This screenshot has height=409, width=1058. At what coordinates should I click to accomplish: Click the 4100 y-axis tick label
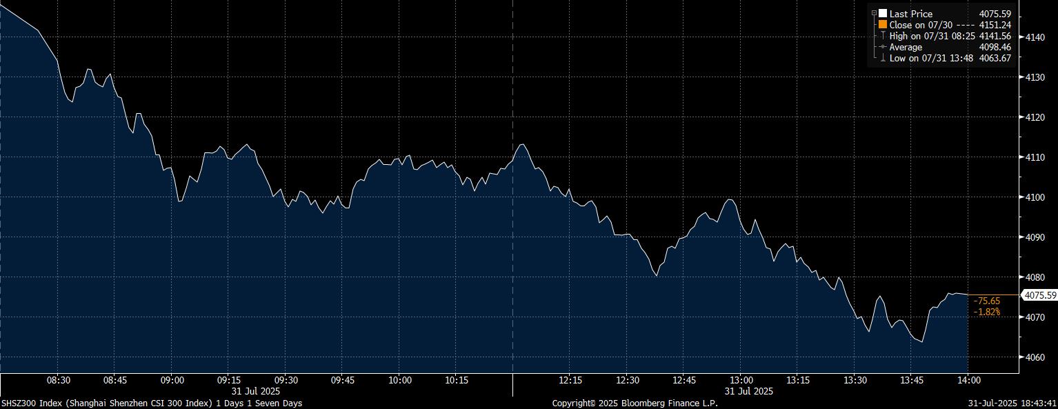[1036, 197]
